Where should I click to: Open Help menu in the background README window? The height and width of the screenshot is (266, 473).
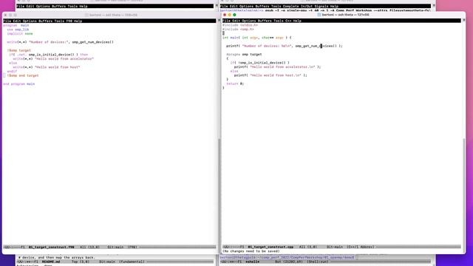84,6
